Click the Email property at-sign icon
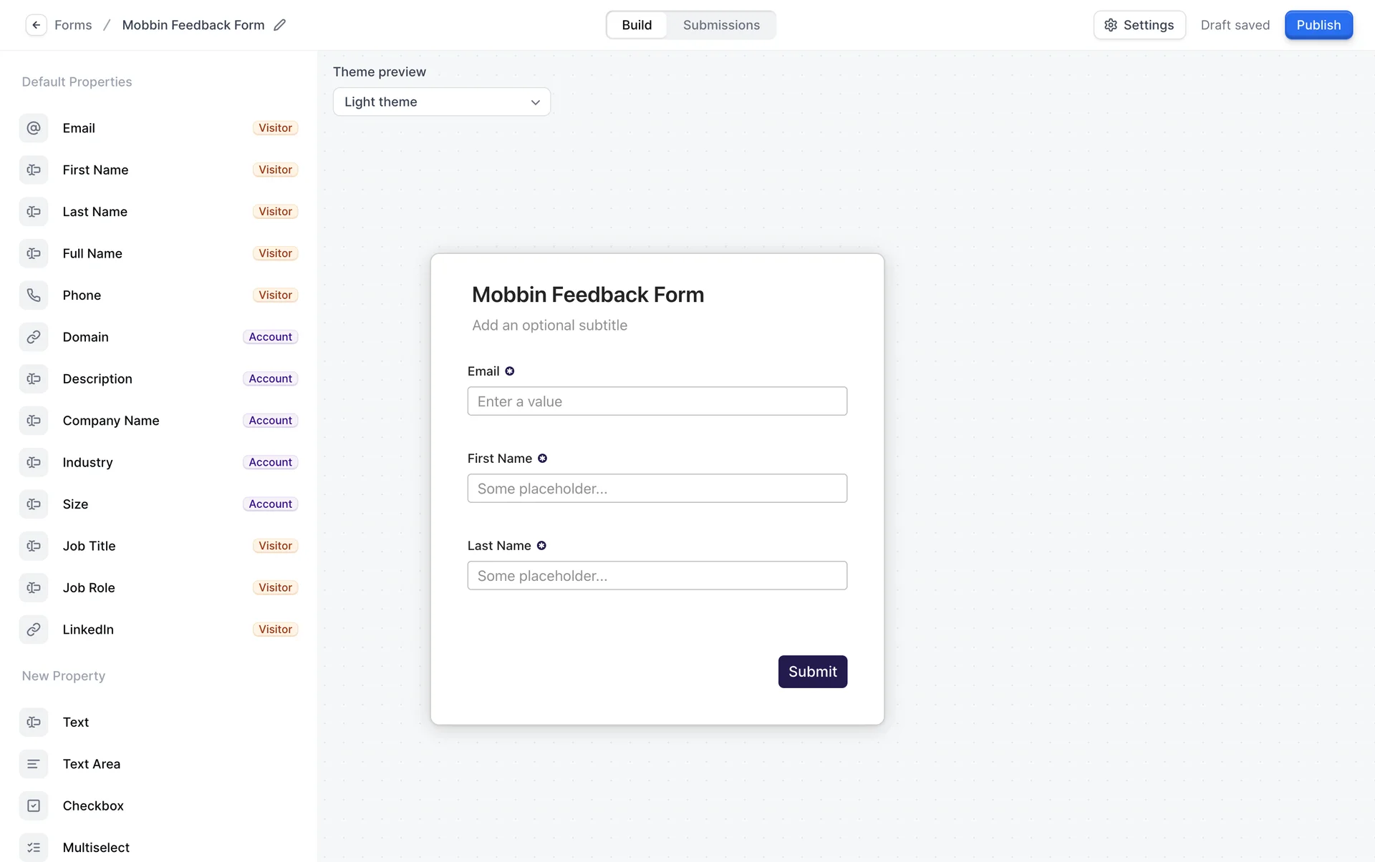Viewport: 1375px width, 862px height. click(34, 128)
